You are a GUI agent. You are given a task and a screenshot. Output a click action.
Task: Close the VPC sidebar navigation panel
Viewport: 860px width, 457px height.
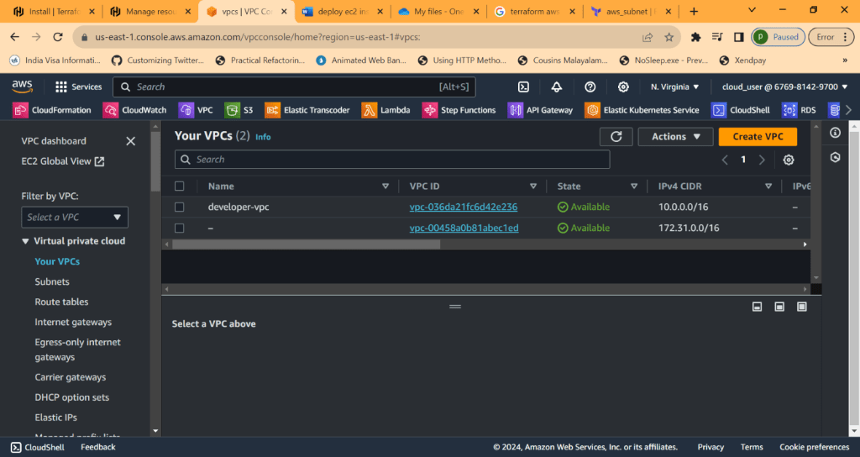[130, 141]
